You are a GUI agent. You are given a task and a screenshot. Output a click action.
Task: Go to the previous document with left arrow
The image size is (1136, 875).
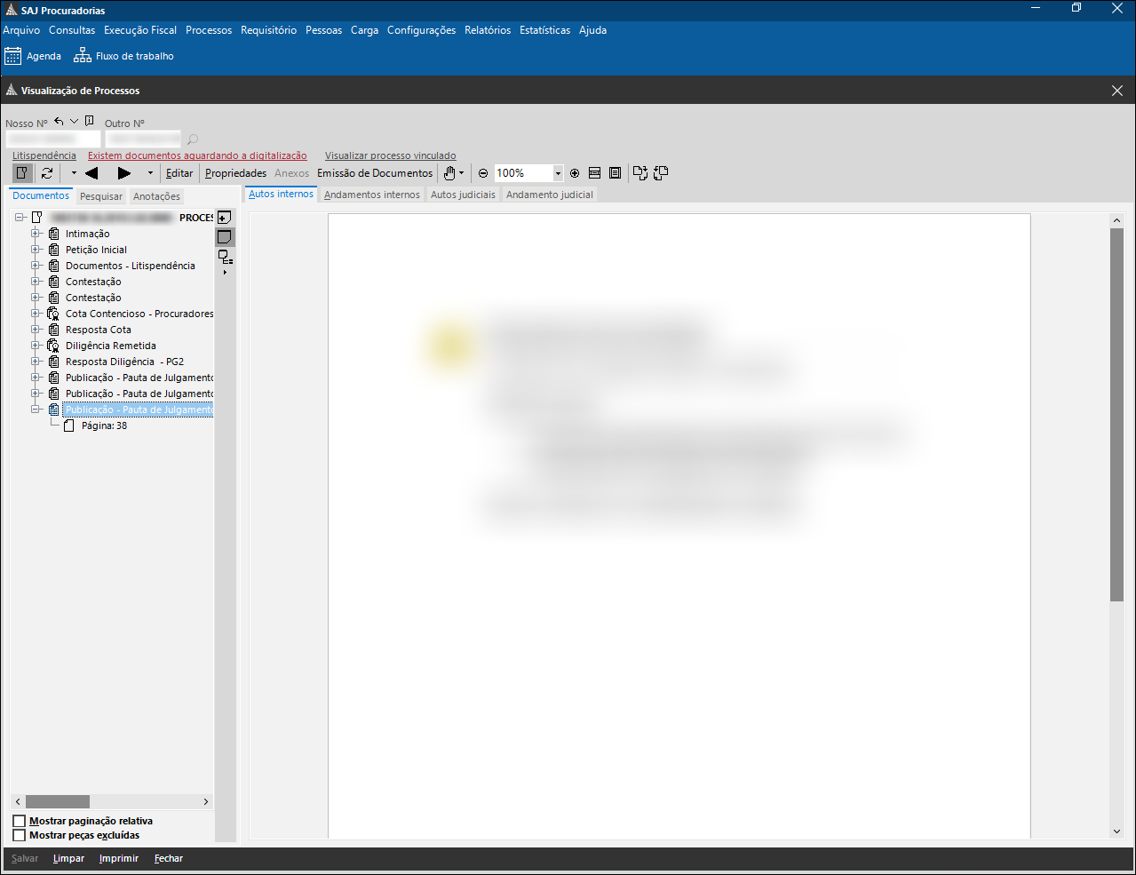coord(91,173)
